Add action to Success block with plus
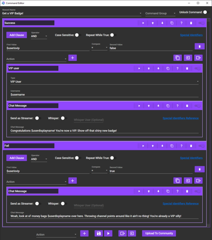This screenshot has width=212, height=240. [72, 58]
